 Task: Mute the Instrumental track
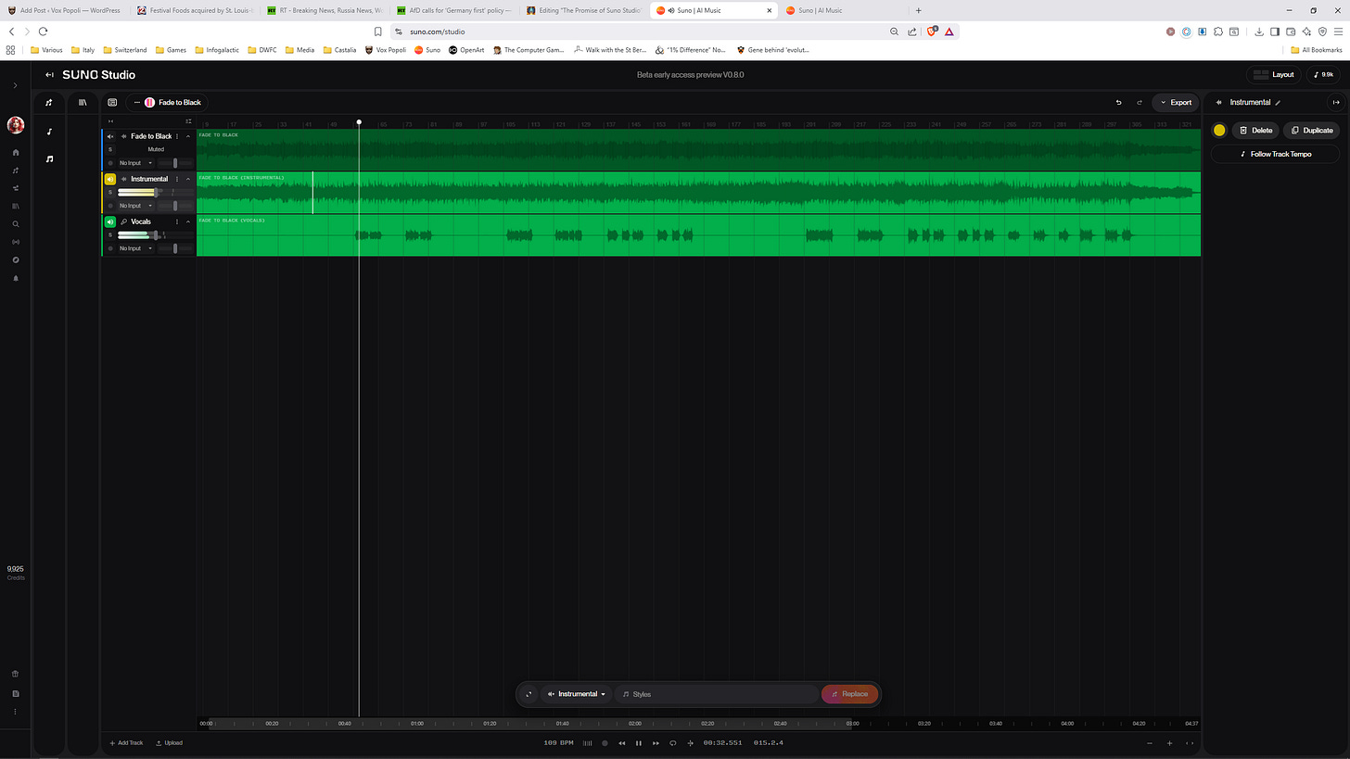110,179
